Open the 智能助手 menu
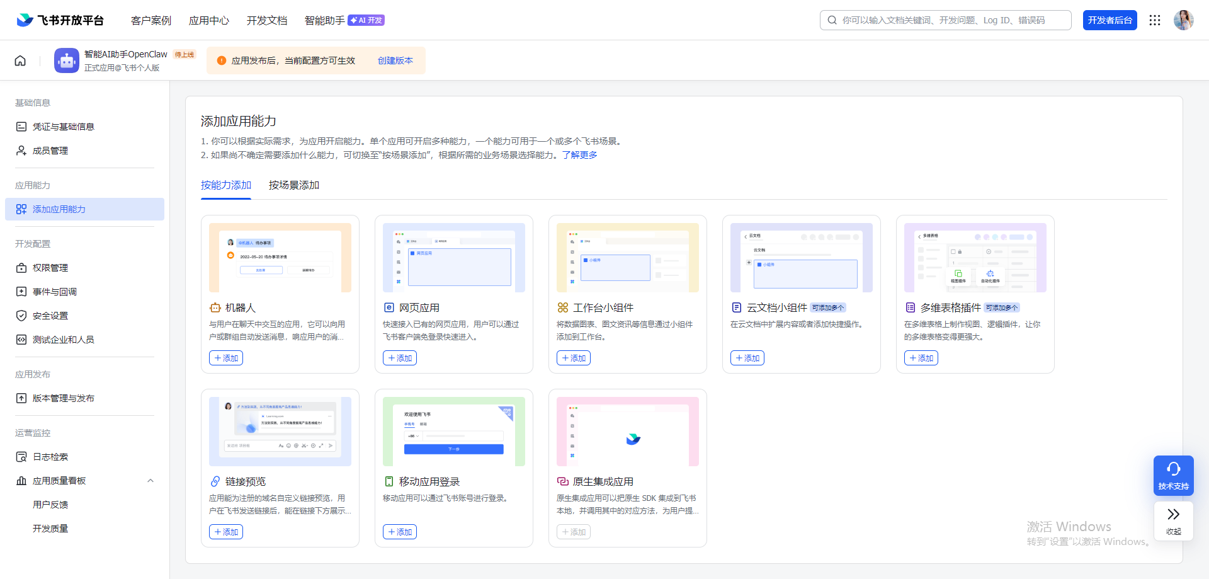This screenshot has height=579, width=1209. pos(325,20)
